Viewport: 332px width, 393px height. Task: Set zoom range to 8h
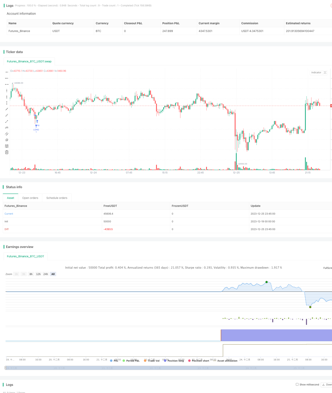[31, 274]
